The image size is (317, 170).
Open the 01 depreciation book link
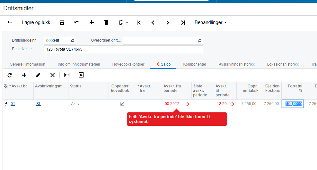13,104
